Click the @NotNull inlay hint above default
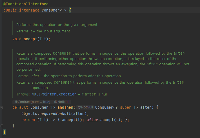The width and height of the screenshot is (200, 138). tap(62, 102)
